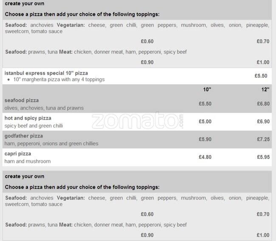Click the top £0.60 topping price
This screenshot has width=276, height=241.
tap(147, 42)
